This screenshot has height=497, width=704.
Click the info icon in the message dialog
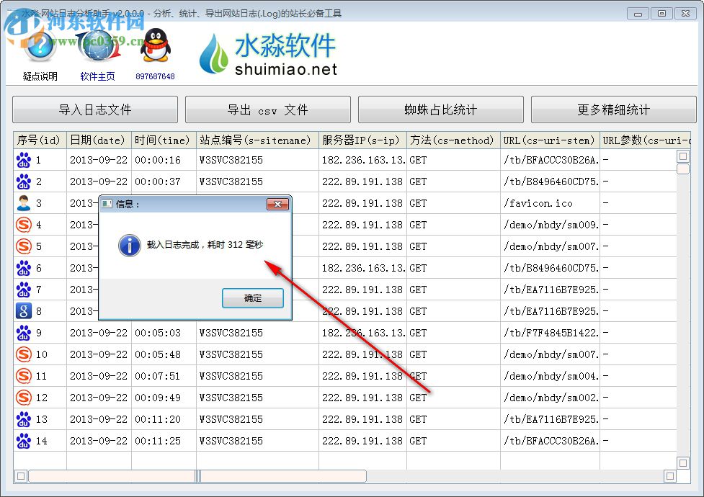(x=130, y=246)
